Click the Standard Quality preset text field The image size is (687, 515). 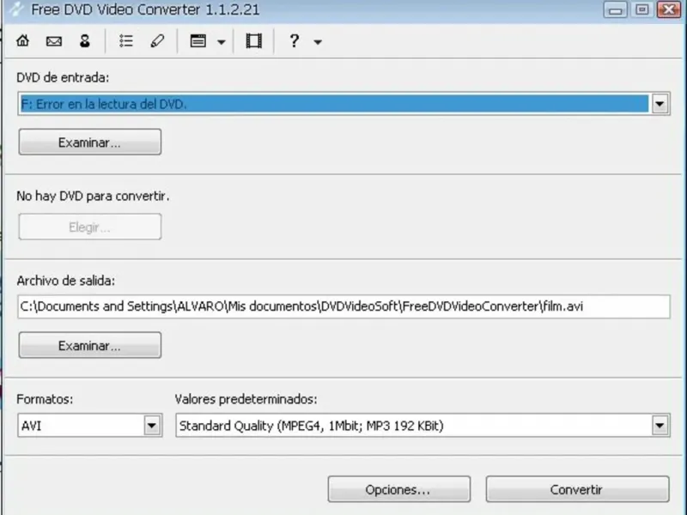coord(413,425)
